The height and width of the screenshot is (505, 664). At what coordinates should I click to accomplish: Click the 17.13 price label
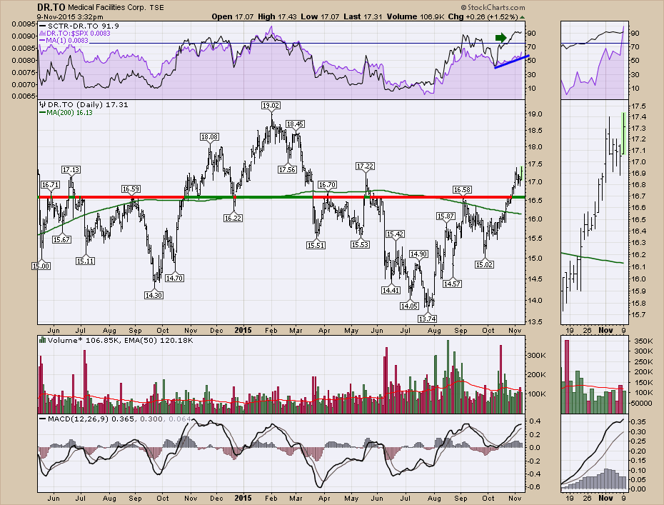click(71, 169)
